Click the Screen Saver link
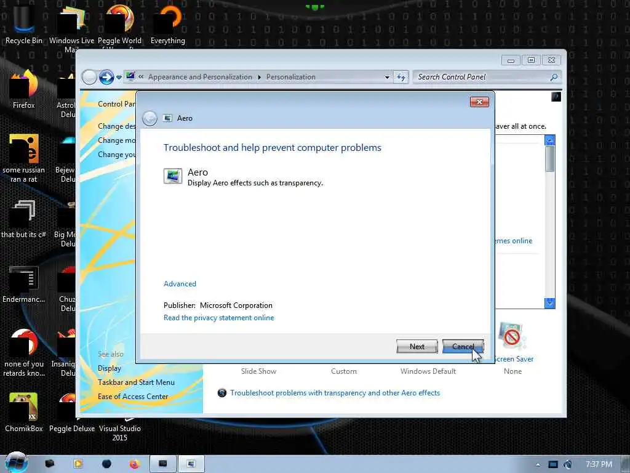630x473 pixels. [x=514, y=359]
